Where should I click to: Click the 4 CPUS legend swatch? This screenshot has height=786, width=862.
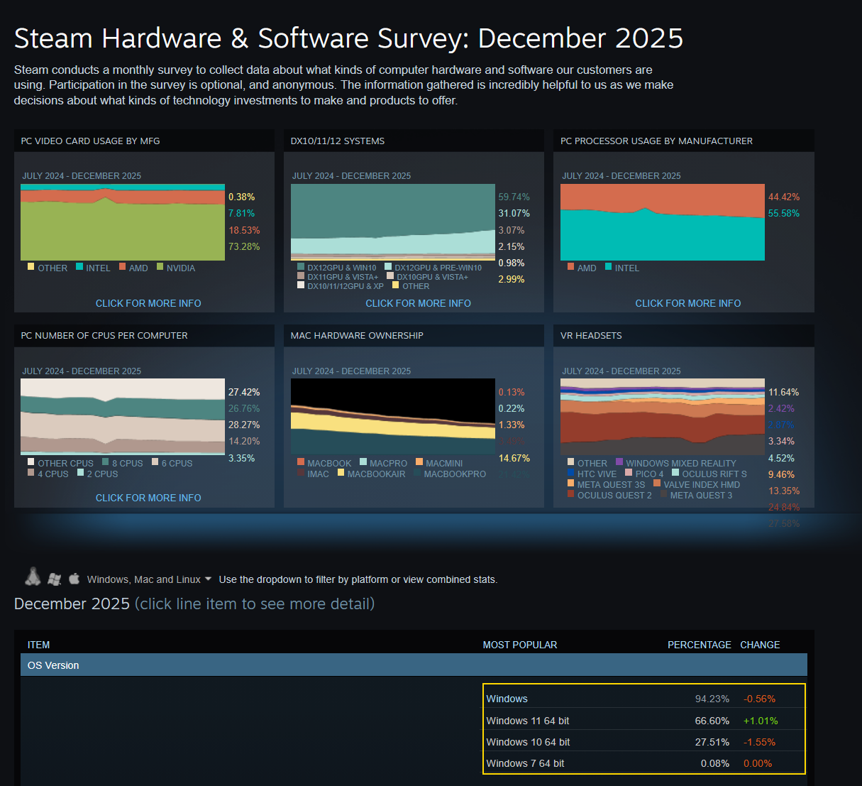[x=31, y=473]
